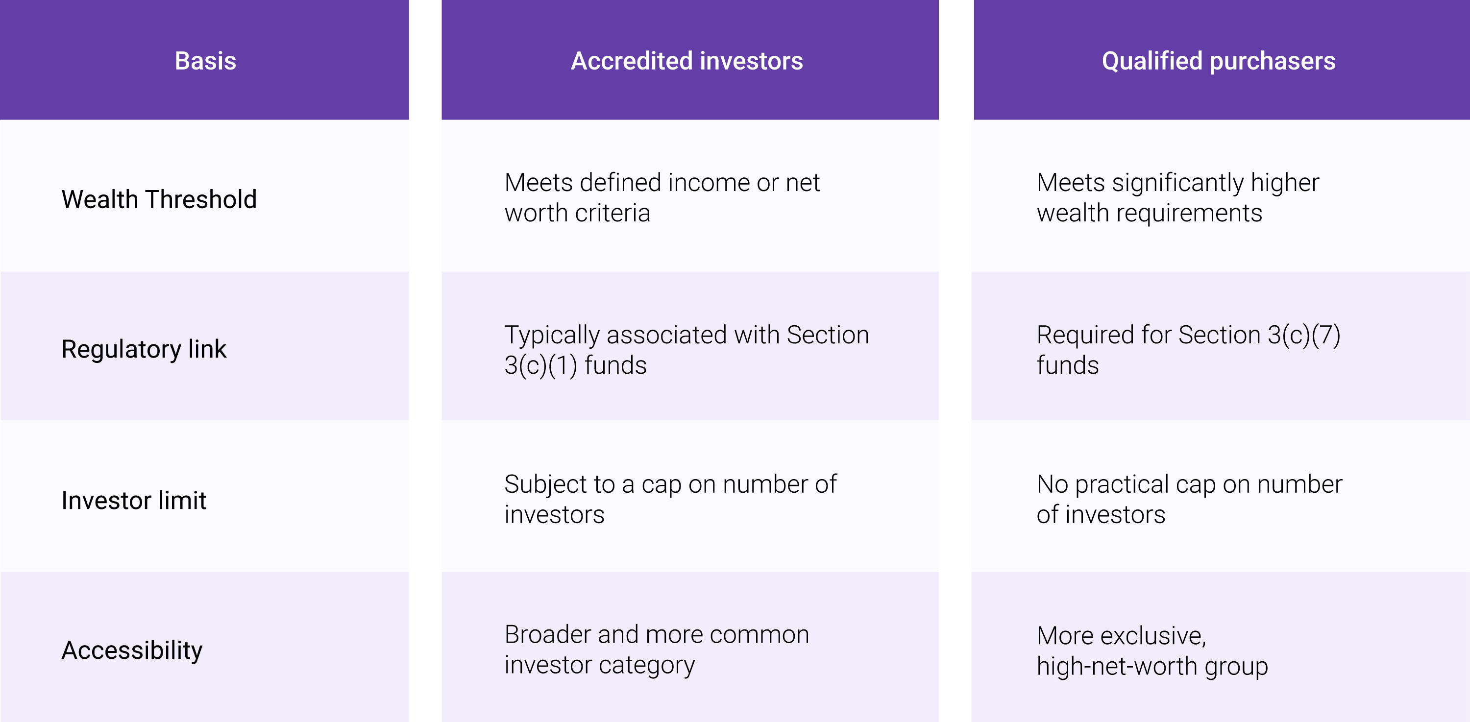Select the Wealth Threshold row label
The width and height of the screenshot is (1470, 722).
click(x=159, y=199)
